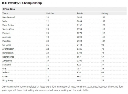Click the footnote text about eight T20 matches
The image size is (128, 94).
pos(63,88)
